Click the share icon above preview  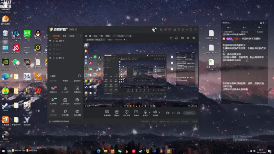pyautogui.click(x=194, y=38)
